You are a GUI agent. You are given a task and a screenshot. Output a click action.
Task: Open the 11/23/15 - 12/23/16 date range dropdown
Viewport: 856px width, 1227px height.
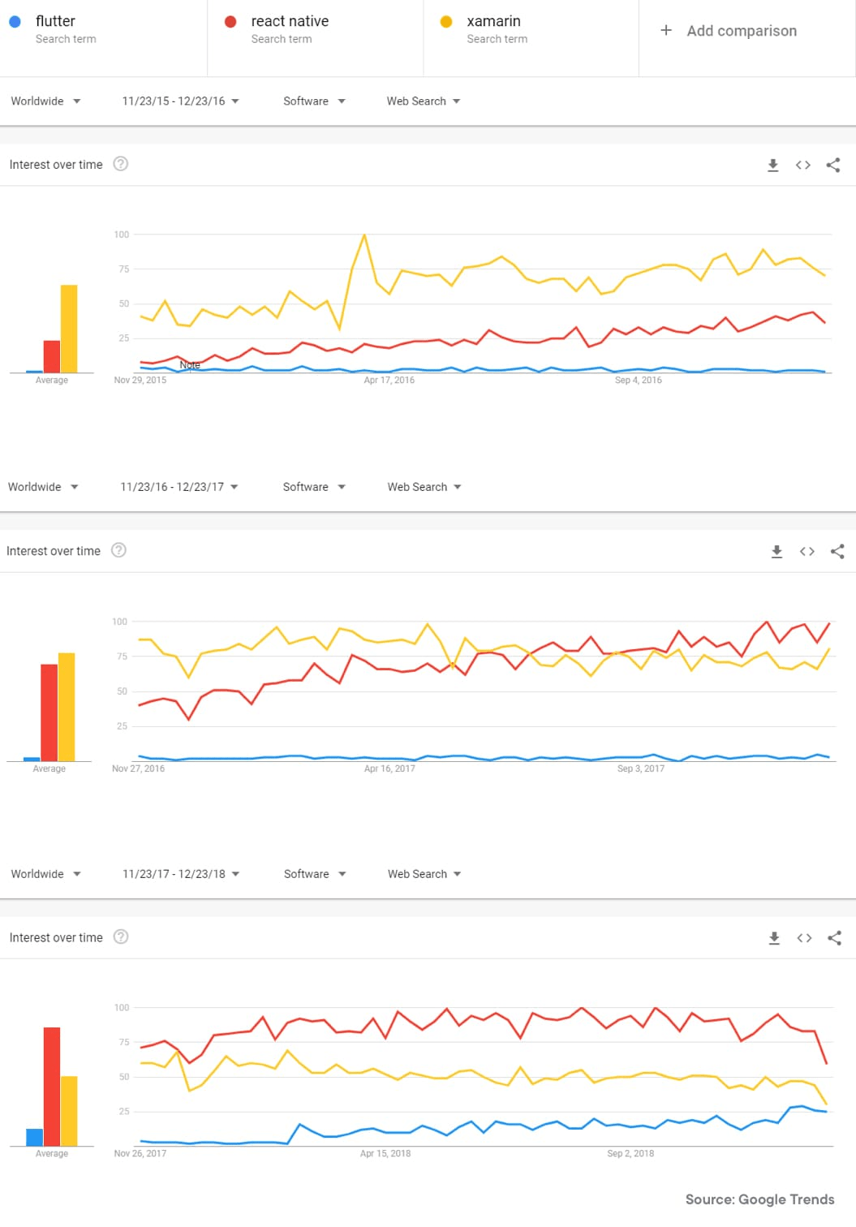(x=180, y=101)
